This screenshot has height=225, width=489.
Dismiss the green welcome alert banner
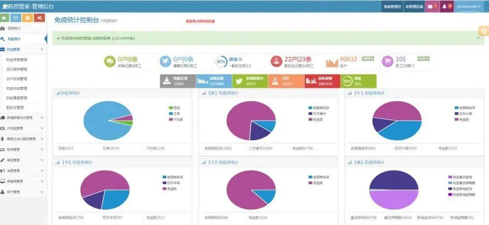[x=478, y=38]
